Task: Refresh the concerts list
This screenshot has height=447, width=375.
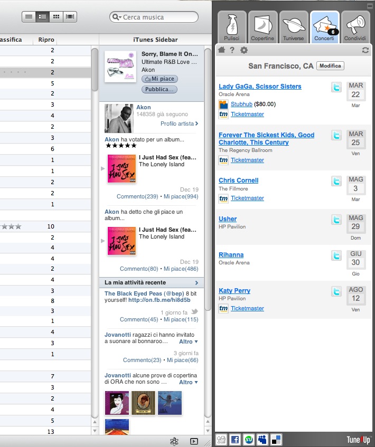Action: pyautogui.click(x=365, y=51)
